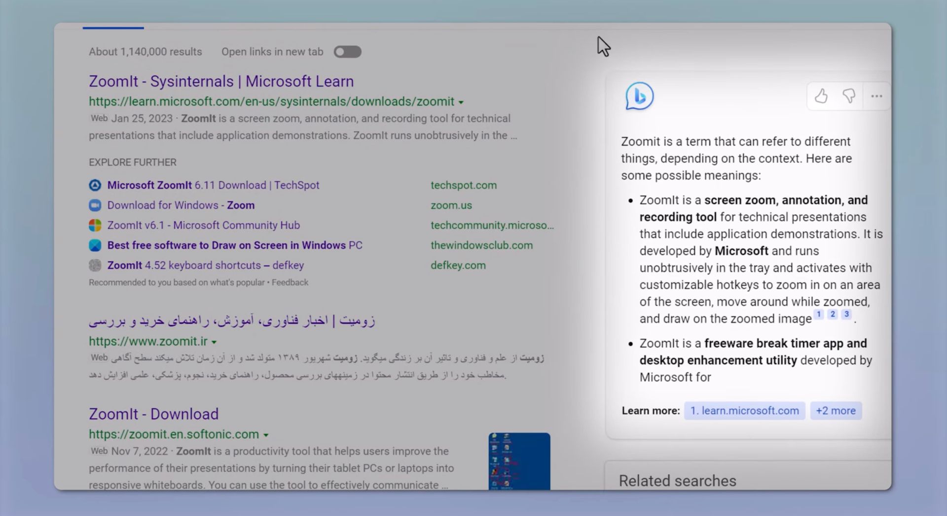This screenshot has height=516, width=947.
Task: Click techcommunity.microso... domain text
Action: pos(492,226)
